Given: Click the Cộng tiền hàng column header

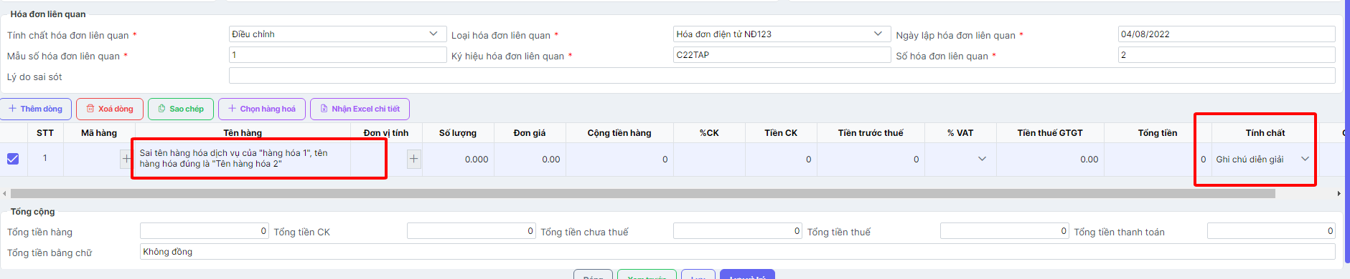Looking at the screenshot, I should coord(619,132).
